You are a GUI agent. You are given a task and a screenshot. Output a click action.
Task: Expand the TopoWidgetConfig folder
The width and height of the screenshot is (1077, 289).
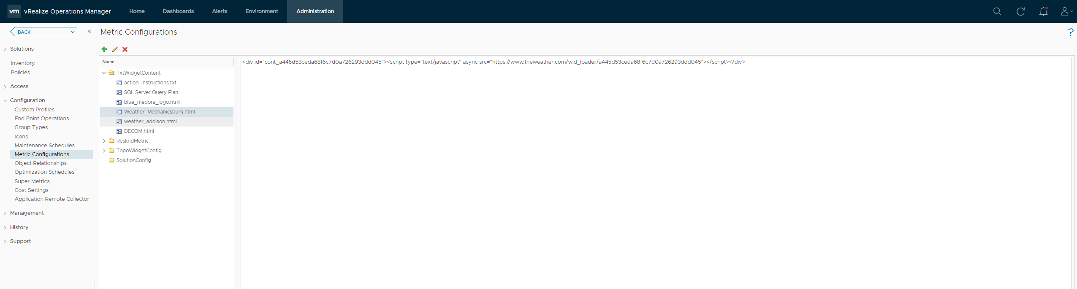pos(104,151)
